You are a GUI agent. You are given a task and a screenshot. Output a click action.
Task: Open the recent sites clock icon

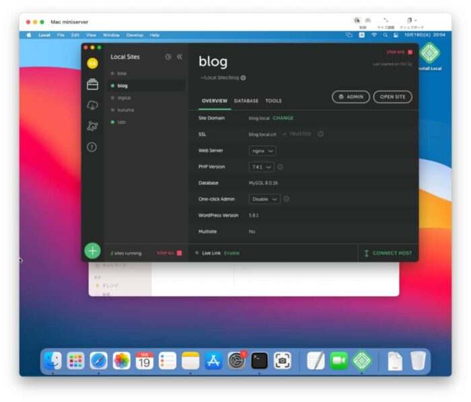pyautogui.click(x=168, y=57)
